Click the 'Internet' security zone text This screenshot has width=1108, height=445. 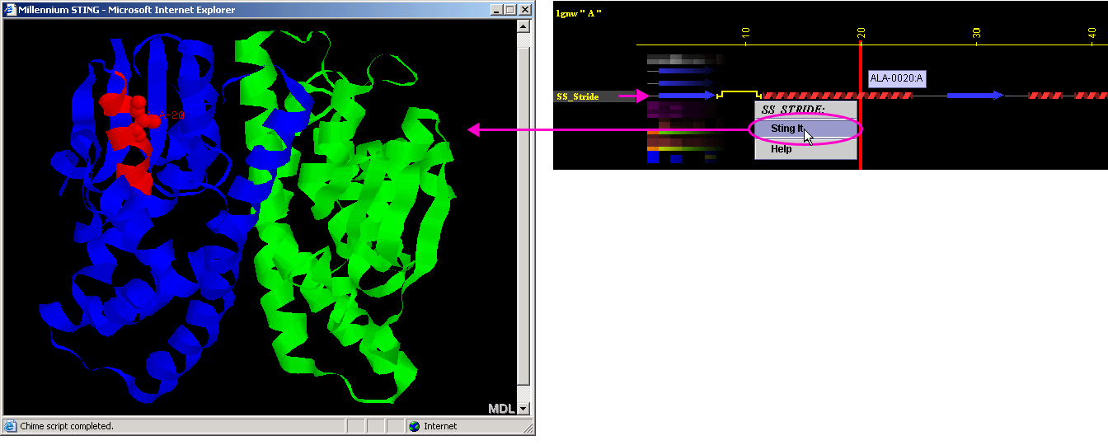pyautogui.click(x=440, y=426)
